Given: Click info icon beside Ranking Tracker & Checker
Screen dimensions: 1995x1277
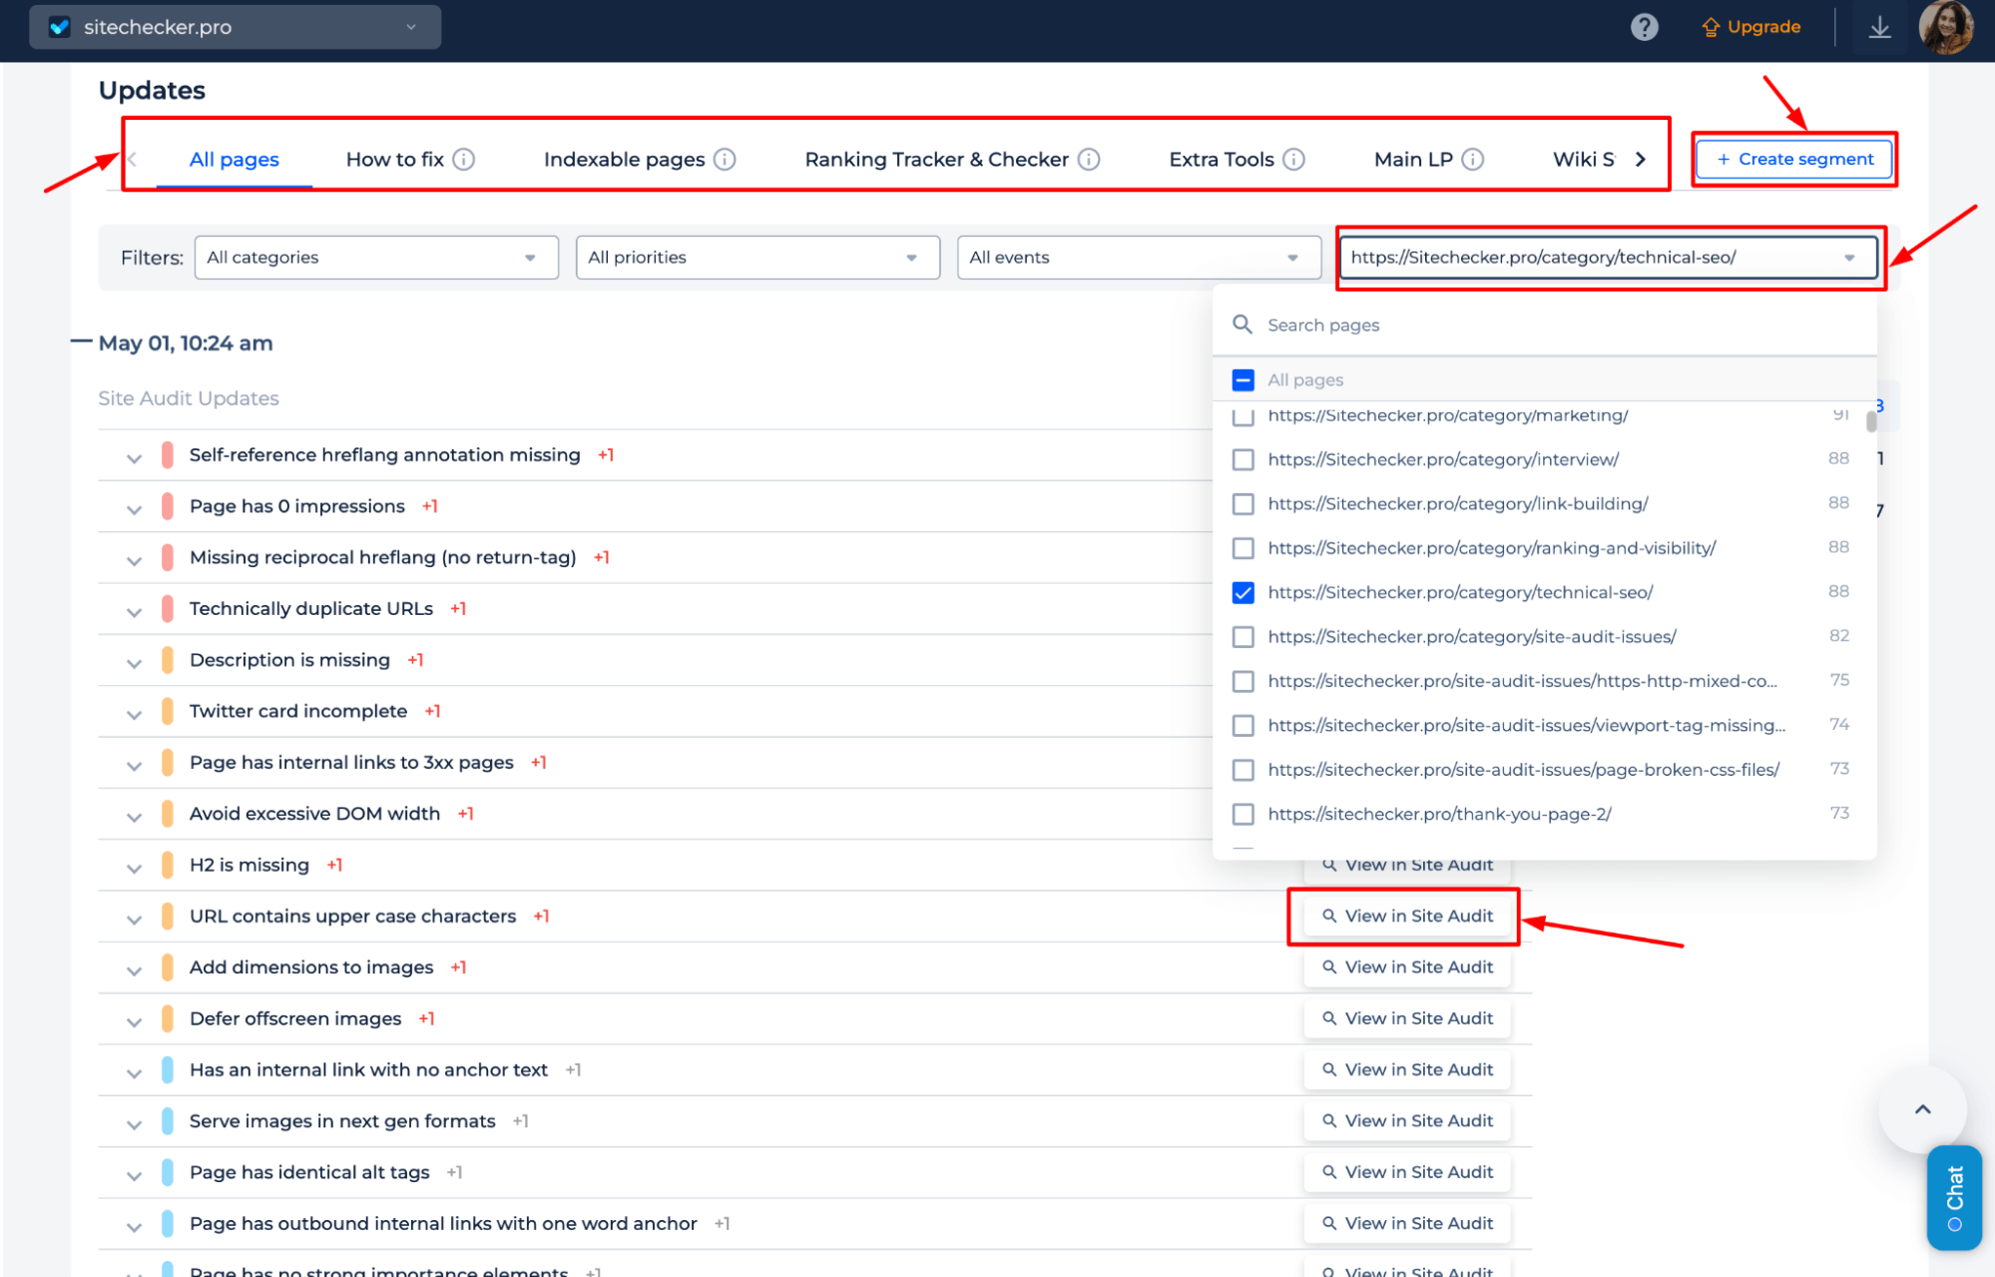Looking at the screenshot, I should point(1089,160).
